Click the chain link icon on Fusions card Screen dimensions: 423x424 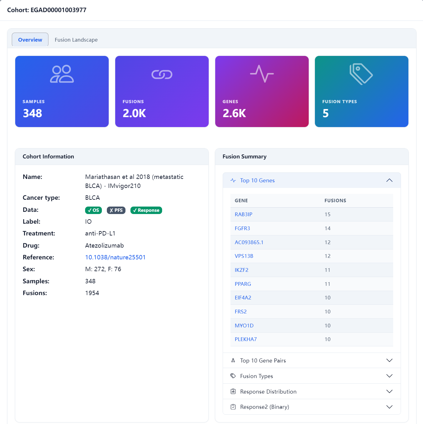click(x=162, y=75)
